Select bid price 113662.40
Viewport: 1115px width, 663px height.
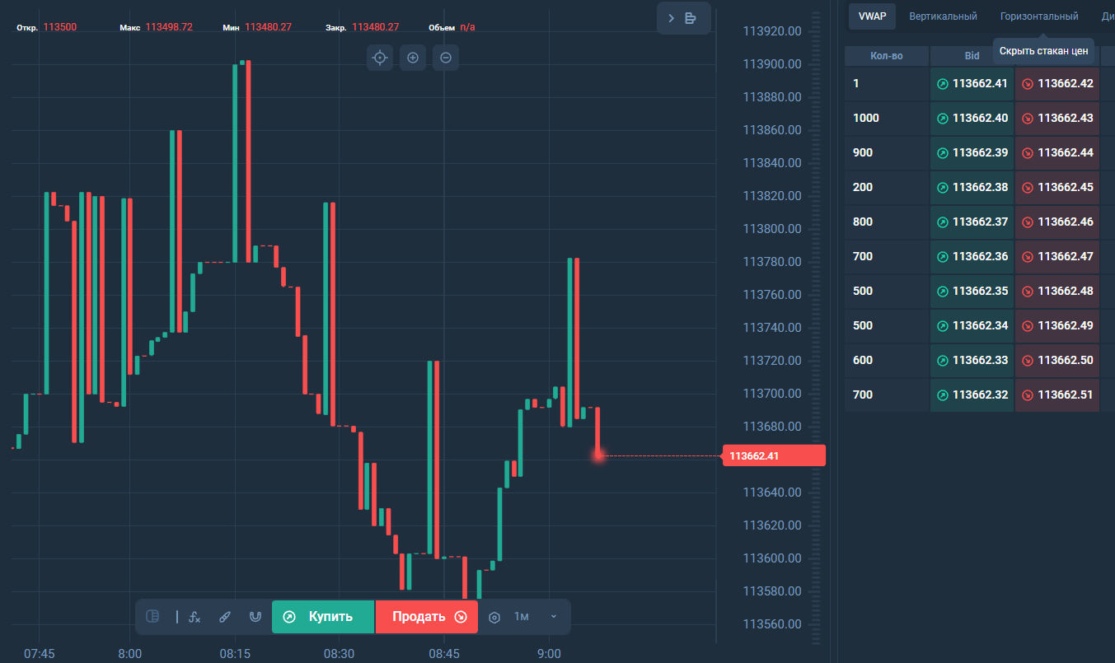pos(980,119)
